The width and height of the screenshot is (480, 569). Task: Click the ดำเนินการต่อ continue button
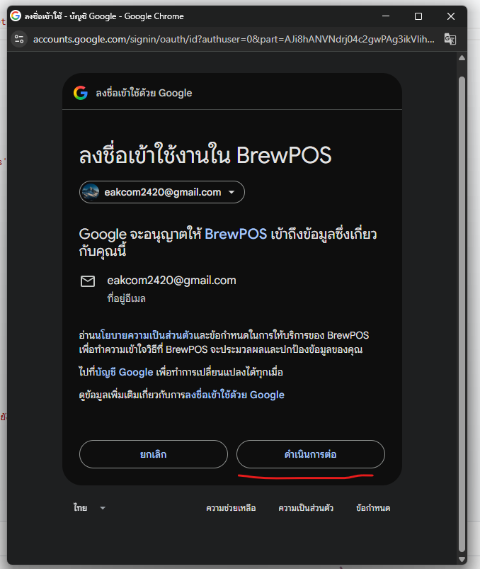(x=311, y=454)
